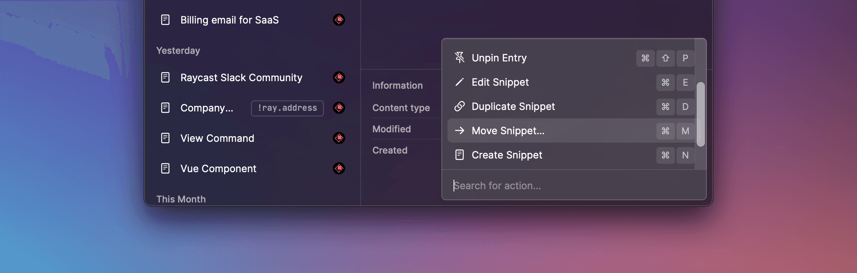Click the Duplicate Snippet link icon
Image resolution: width=857 pixels, height=273 pixels.
point(459,106)
